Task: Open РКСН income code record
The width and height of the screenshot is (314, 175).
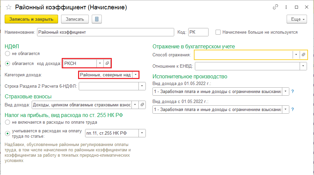Action: (107, 63)
